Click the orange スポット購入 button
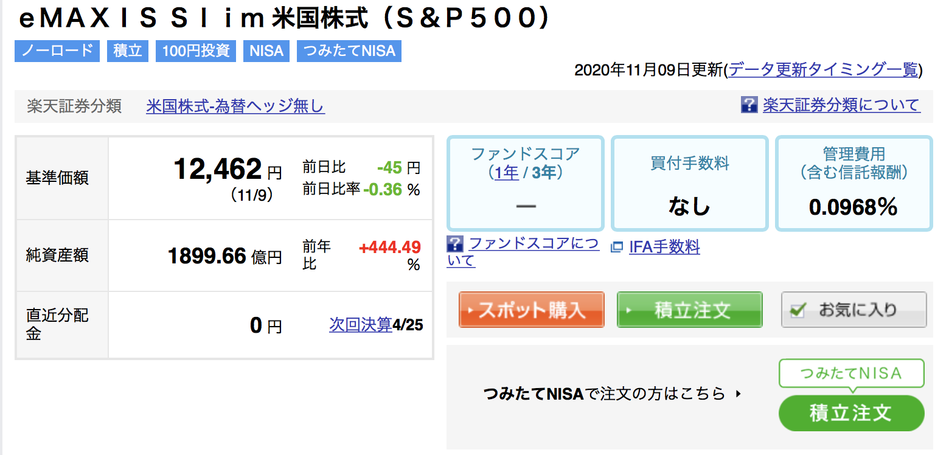 coord(532,310)
